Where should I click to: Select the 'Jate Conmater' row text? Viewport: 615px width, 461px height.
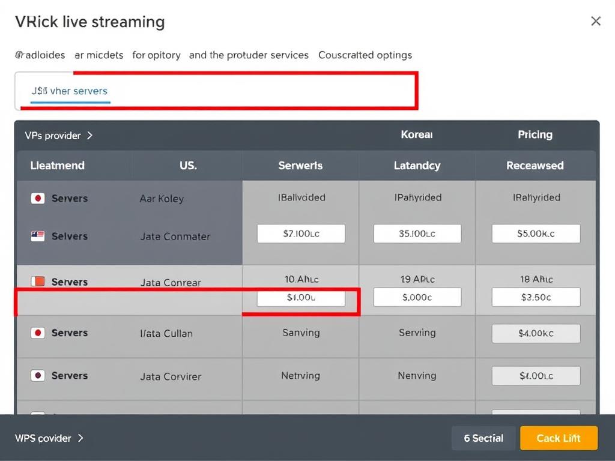[x=175, y=237]
